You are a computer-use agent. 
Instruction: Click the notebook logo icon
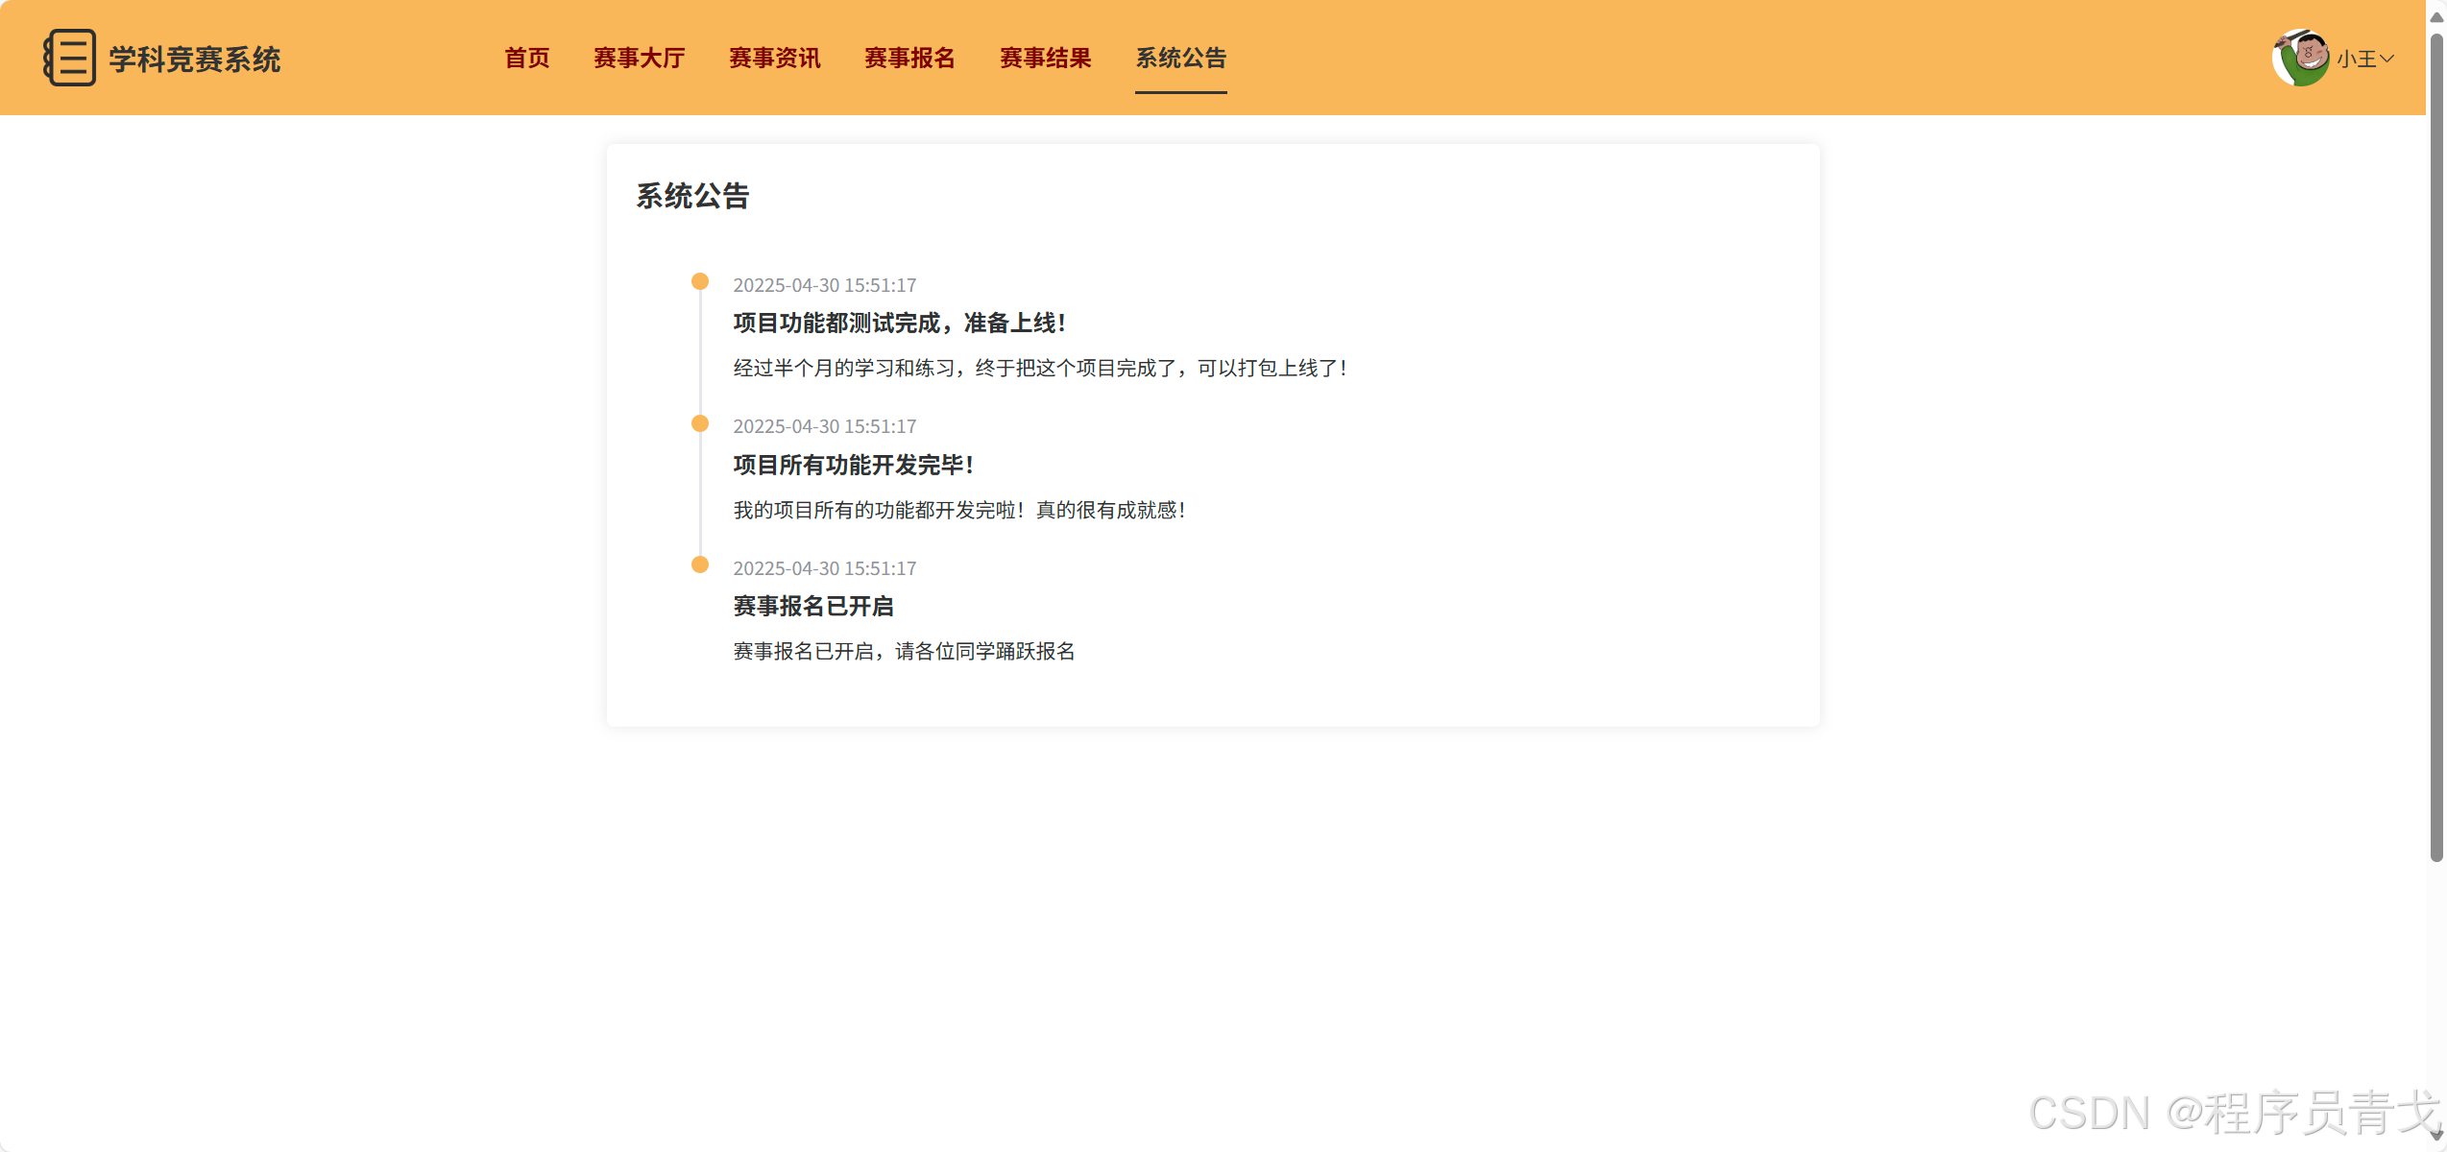pyautogui.click(x=69, y=58)
